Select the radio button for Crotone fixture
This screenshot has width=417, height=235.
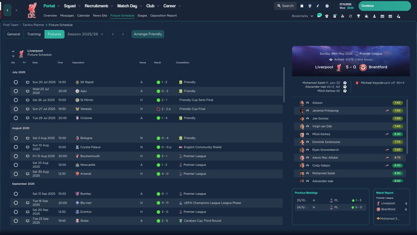pyautogui.click(x=16, y=118)
